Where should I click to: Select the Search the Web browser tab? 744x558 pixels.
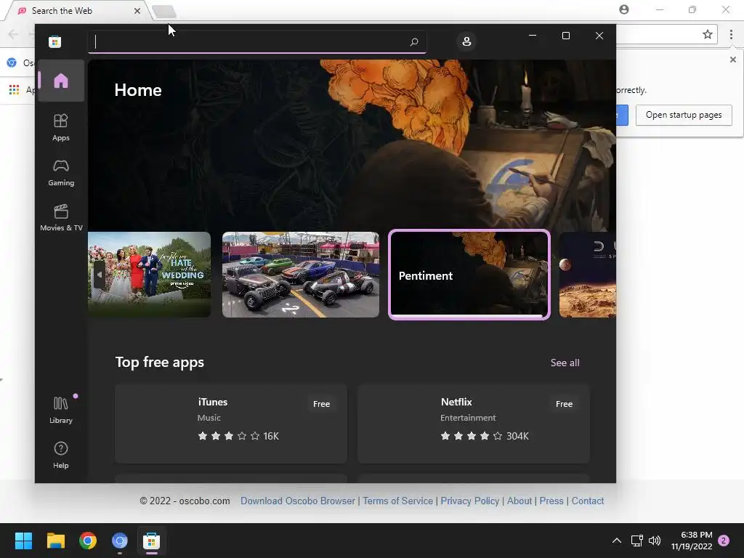(x=78, y=10)
